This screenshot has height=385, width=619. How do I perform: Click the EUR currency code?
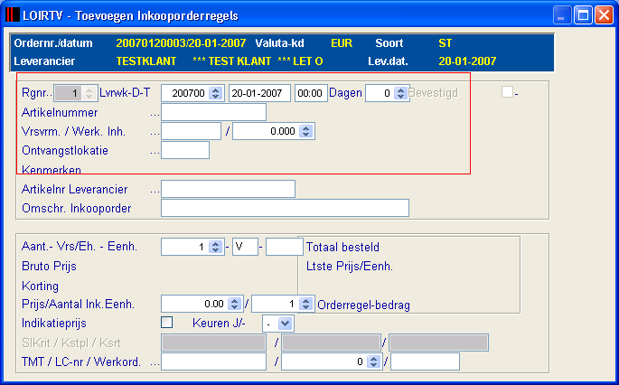click(342, 43)
